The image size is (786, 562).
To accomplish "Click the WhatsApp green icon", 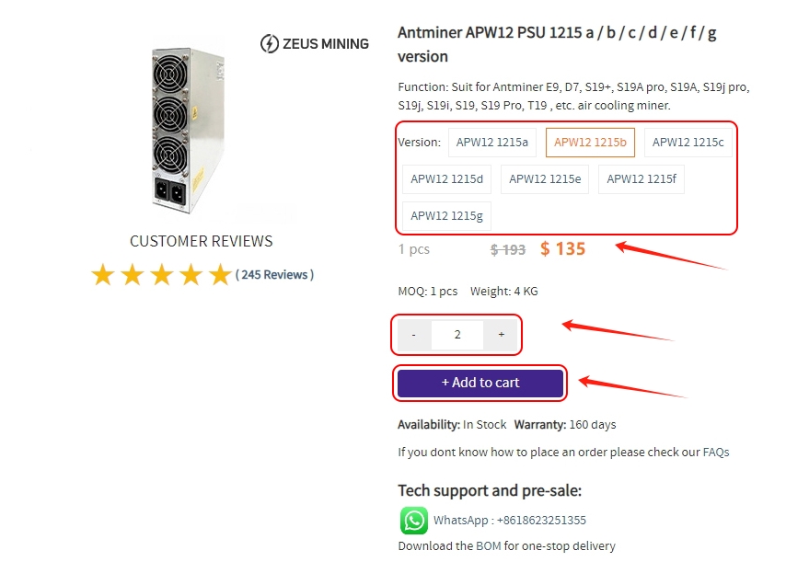I will [x=414, y=520].
